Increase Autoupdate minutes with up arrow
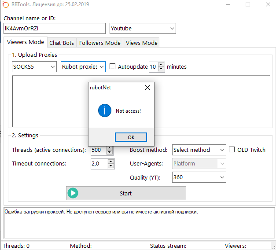 (162, 64)
